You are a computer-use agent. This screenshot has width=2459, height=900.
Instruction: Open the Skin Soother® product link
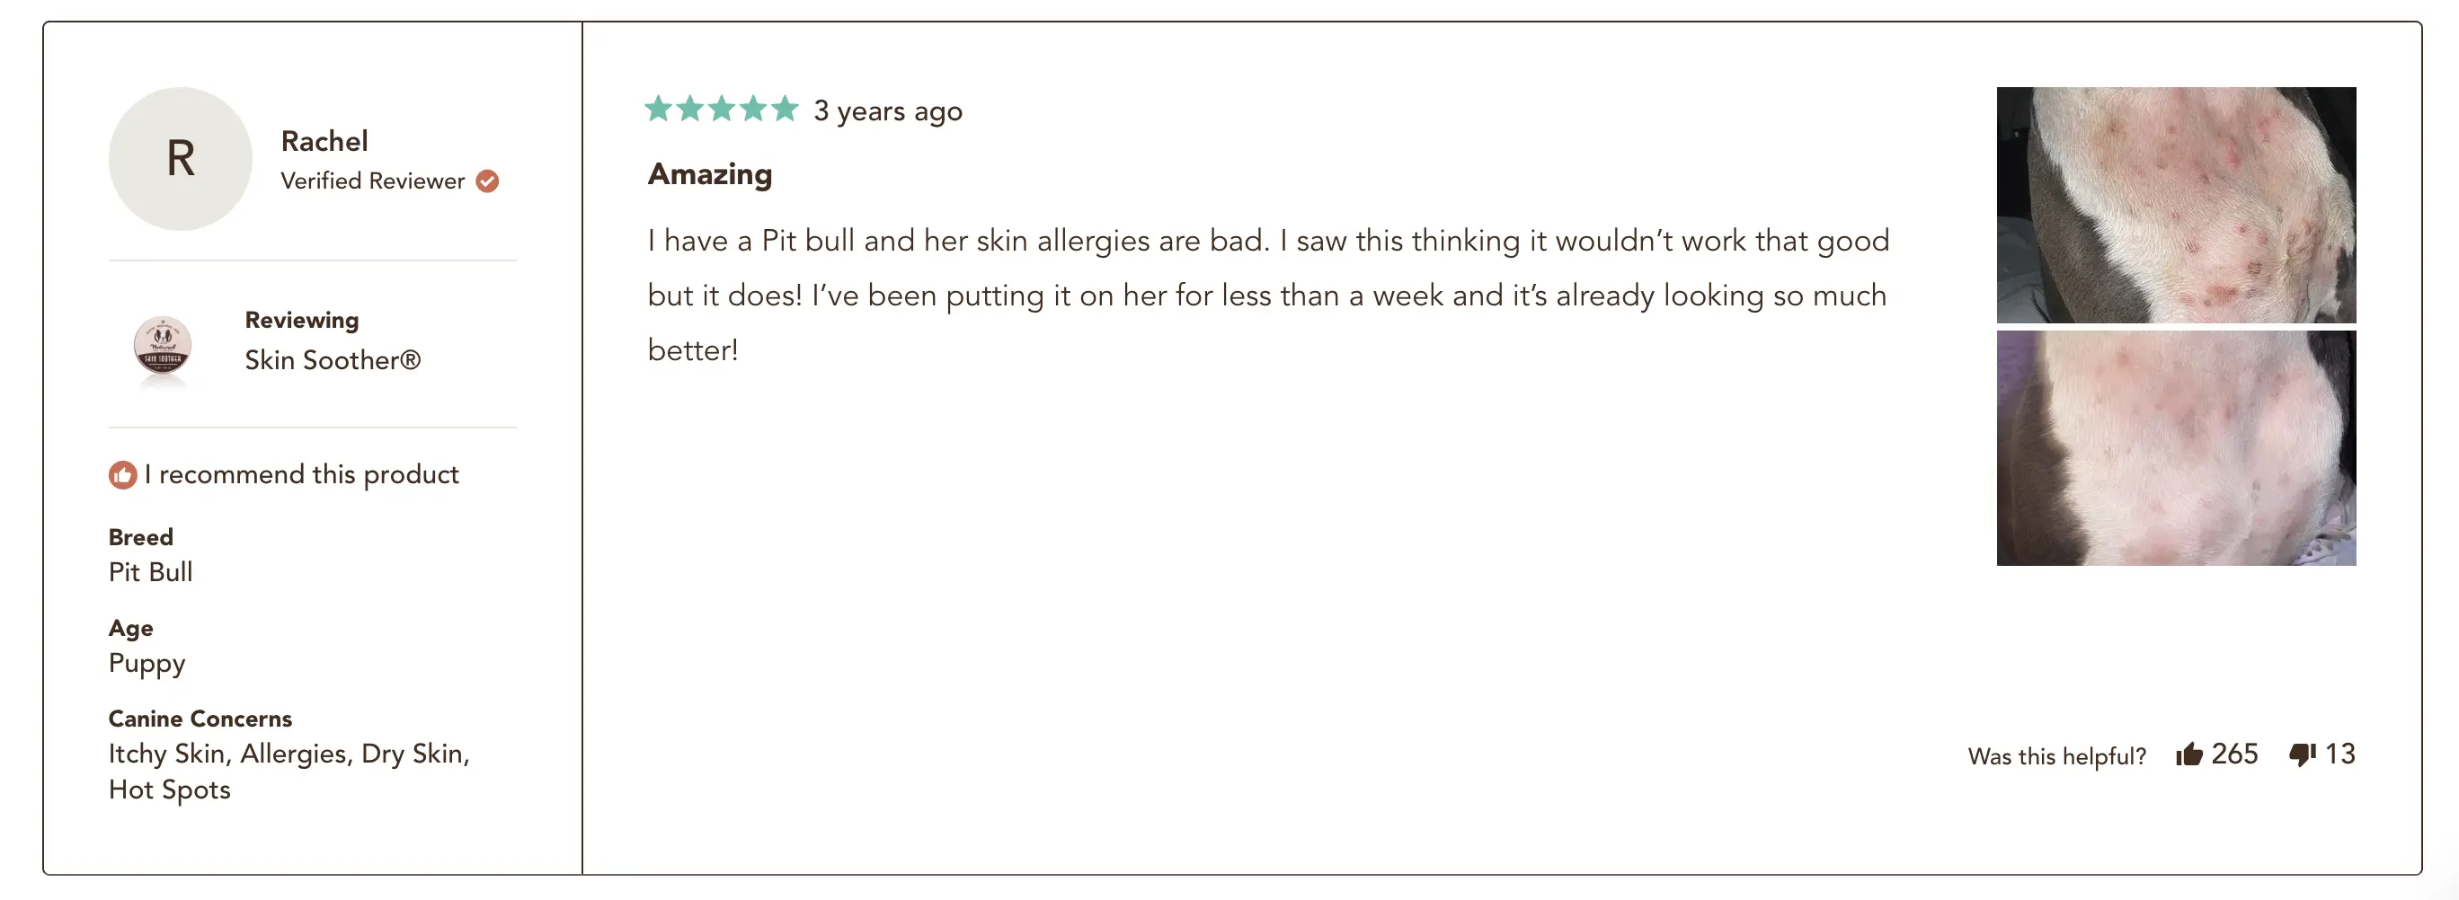[333, 360]
